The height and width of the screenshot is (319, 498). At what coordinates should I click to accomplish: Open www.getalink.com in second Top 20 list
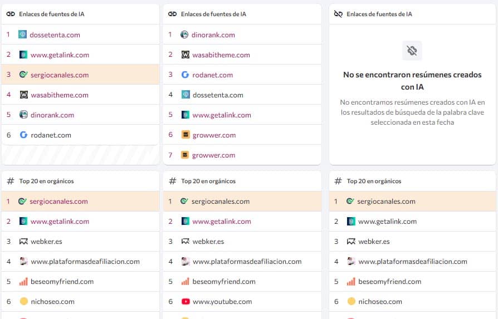[x=222, y=221]
